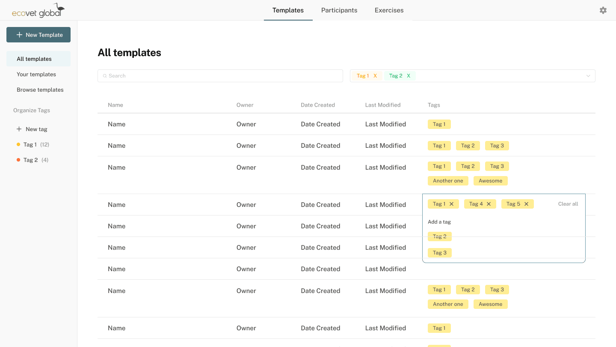
Task: Open settings via the gear icon
Action: (x=603, y=10)
